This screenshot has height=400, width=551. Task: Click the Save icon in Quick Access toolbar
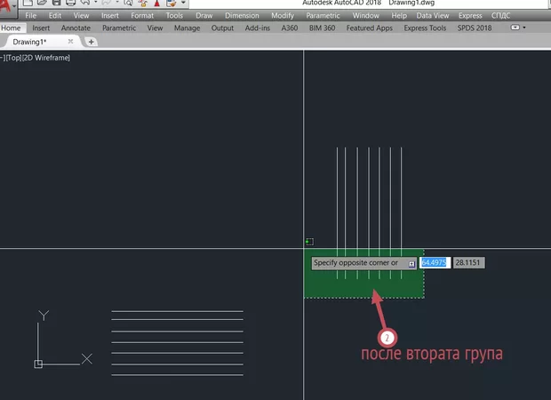tap(56, 3)
